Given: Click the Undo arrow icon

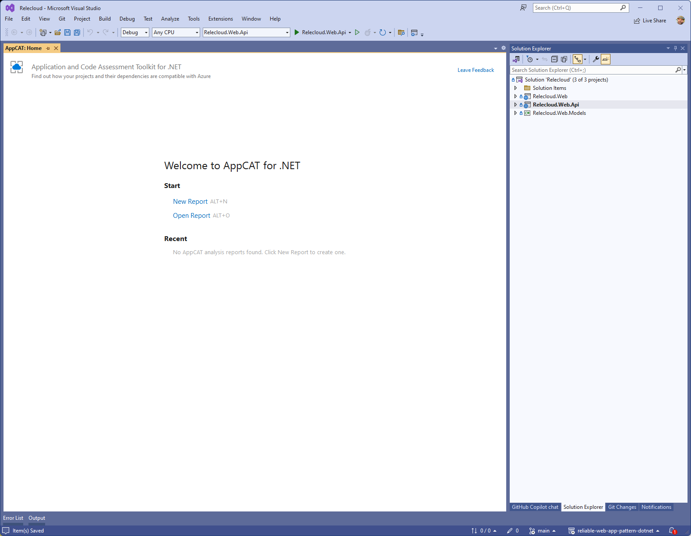Looking at the screenshot, I should coord(90,32).
